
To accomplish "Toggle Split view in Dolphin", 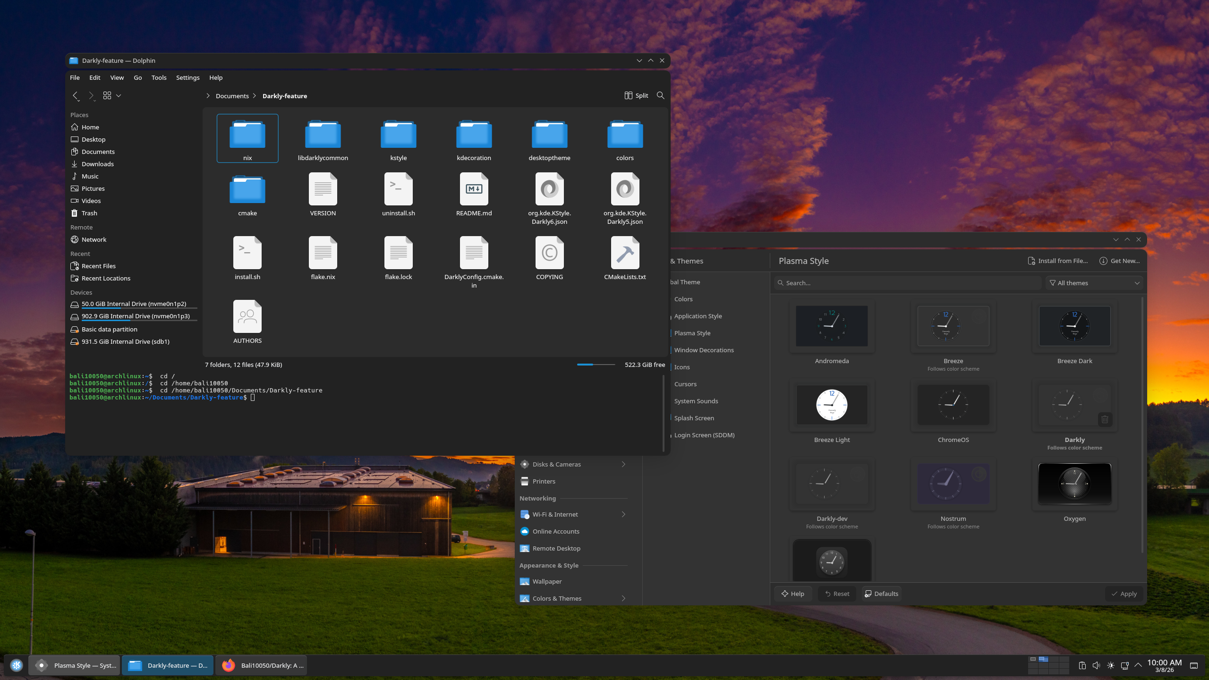I will pos(636,95).
